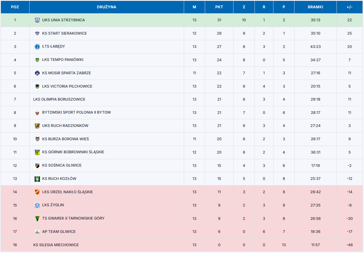Viewport: 364px width, 253px height.
Task: Select the KS Ruch Kozłów team name
Action: 59,179
